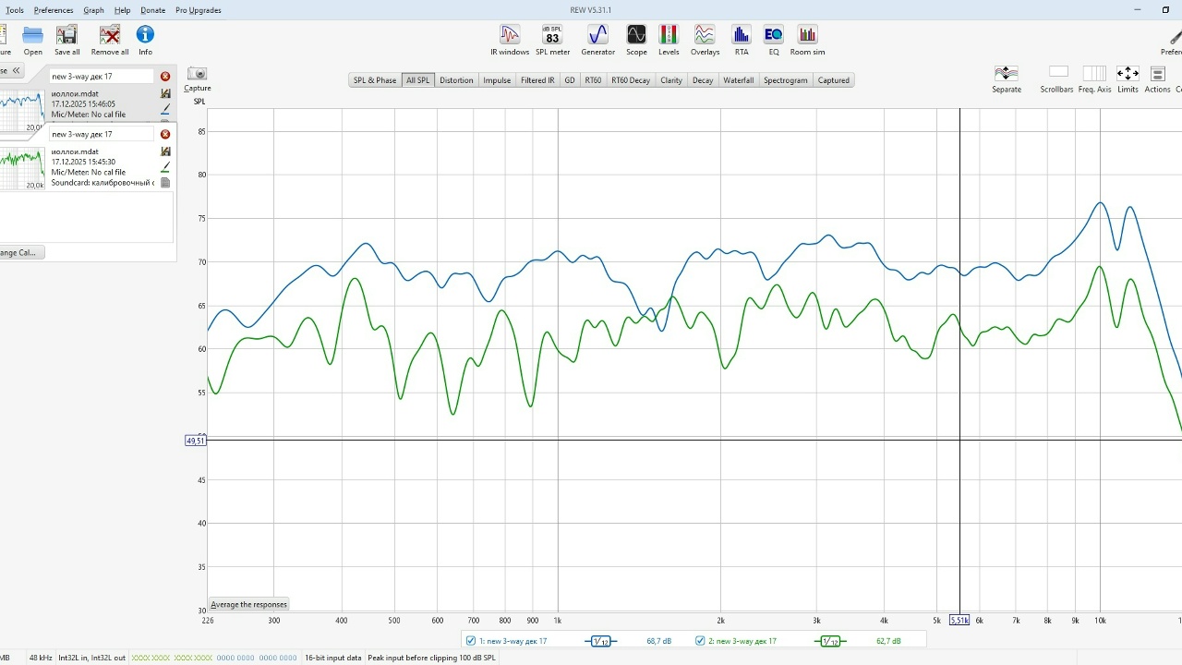Open the Decay tab
The width and height of the screenshot is (1182, 665).
(x=703, y=80)
